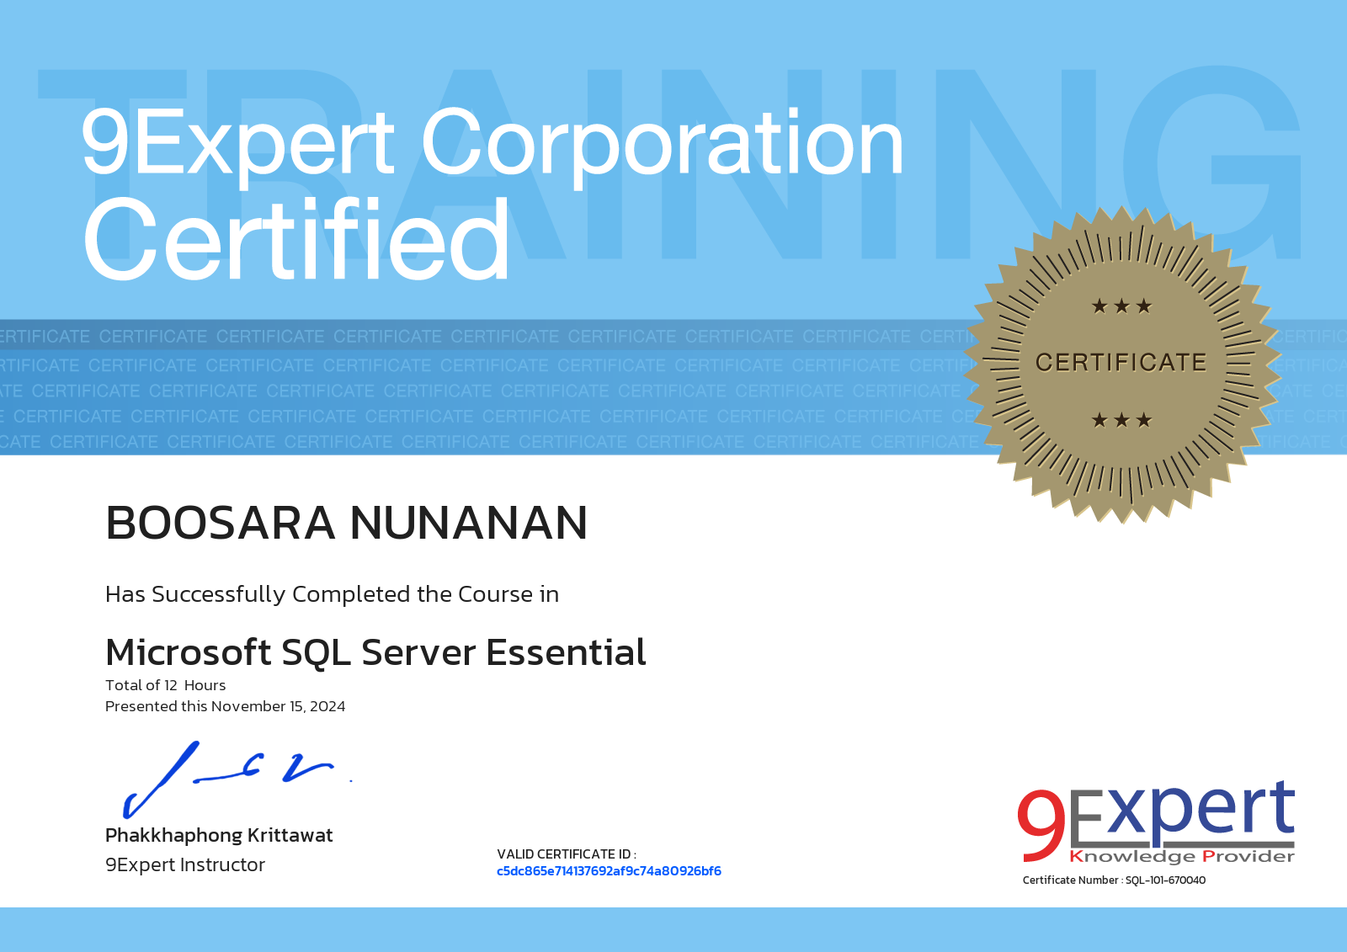Viewport: 1347px width, 952px height.
Task: Click the large Certified heading
Action: (296, 239)
